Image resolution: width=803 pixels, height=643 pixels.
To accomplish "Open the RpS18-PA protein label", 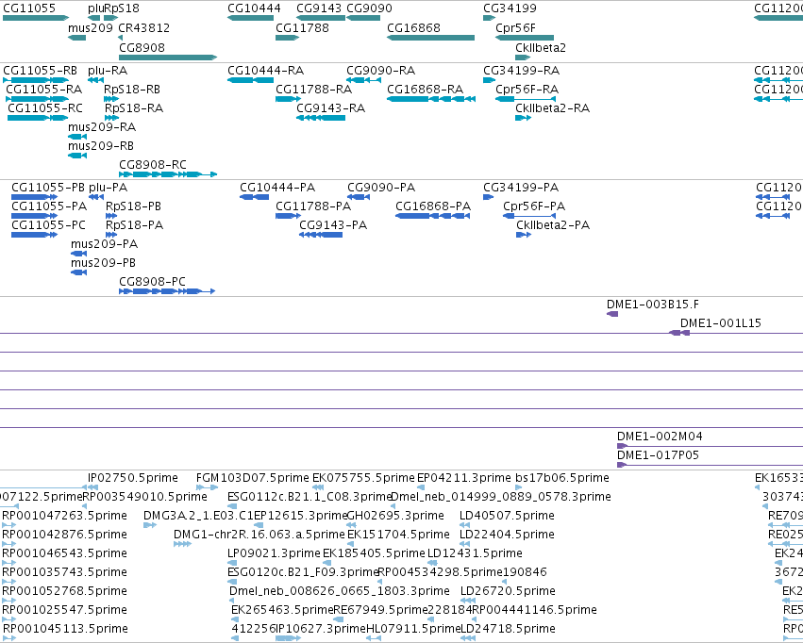I will [x=134, y=225].
